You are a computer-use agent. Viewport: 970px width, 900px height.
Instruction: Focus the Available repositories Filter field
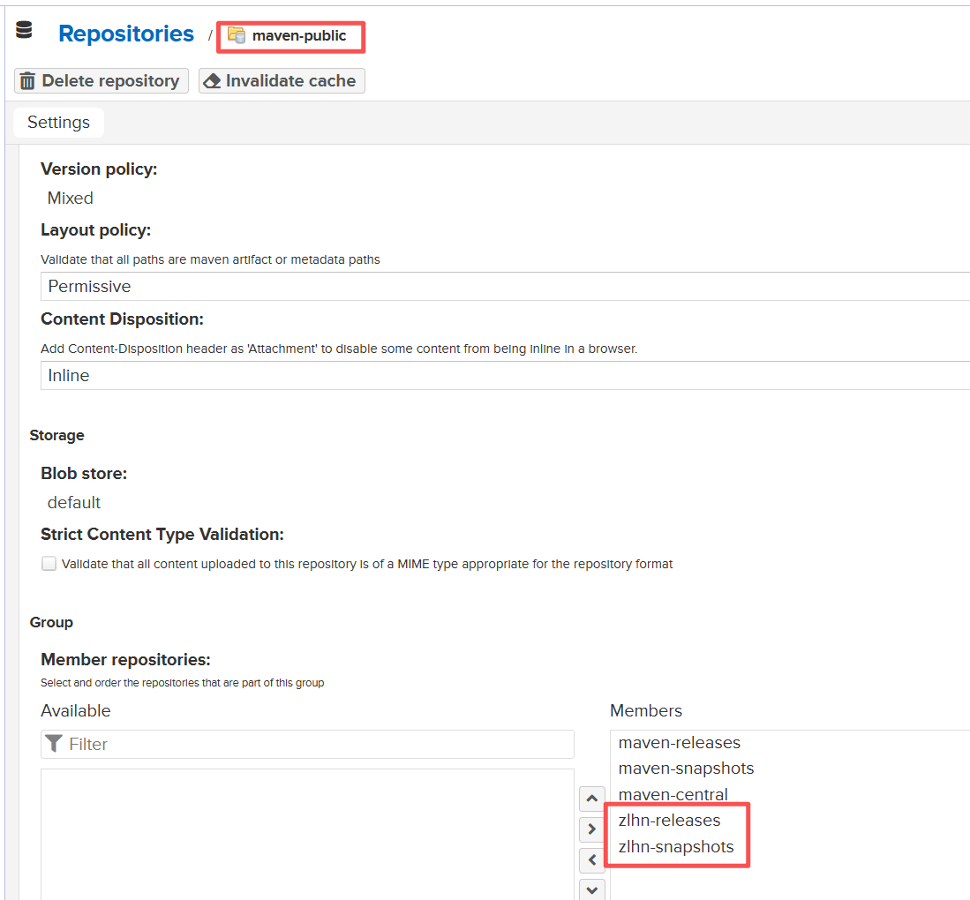[318, 744]
